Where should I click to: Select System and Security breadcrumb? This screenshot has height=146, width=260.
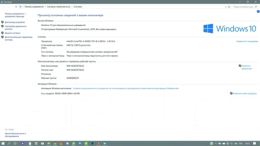point(58,7)
